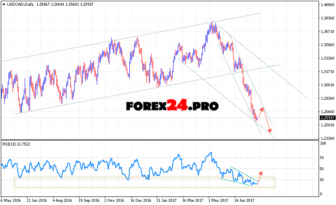Click the 1.40060 price axis label
The image size is (336, 205).
[327, 5]
